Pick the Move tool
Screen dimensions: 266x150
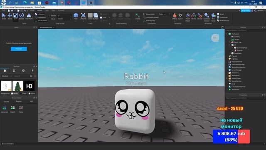[x=10, y=16]
